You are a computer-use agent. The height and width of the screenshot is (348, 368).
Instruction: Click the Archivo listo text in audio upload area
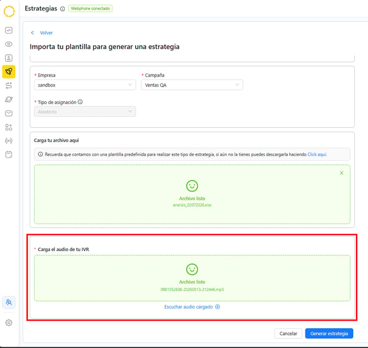coord(192,282)
